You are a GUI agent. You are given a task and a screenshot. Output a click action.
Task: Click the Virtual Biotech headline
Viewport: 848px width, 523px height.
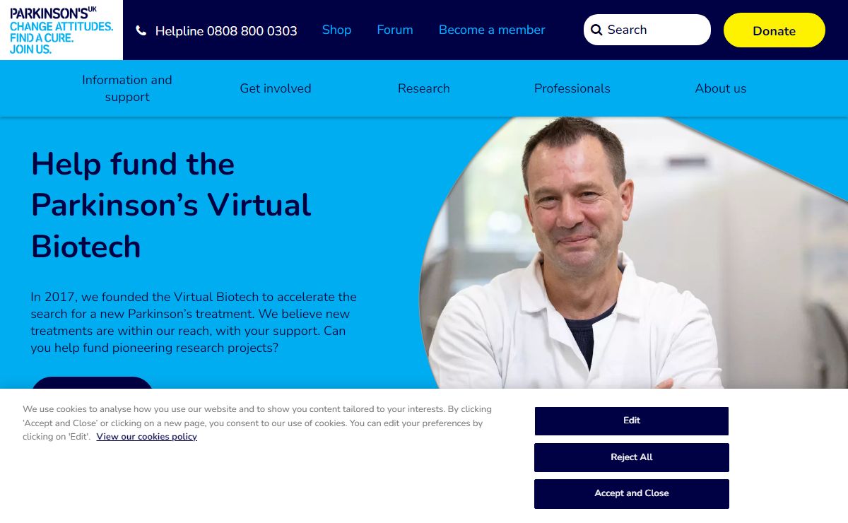coord(171,205)
